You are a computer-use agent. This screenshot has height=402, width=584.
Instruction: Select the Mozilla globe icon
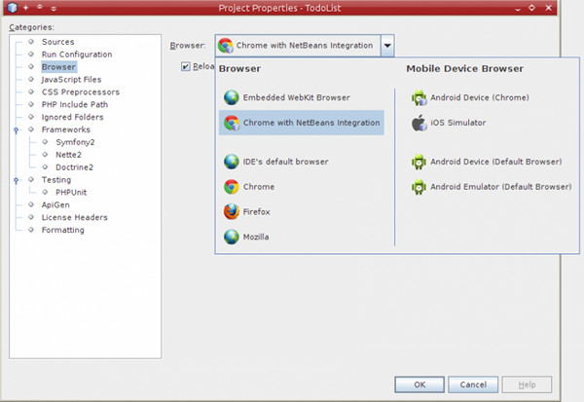click(x=232, y=237)
